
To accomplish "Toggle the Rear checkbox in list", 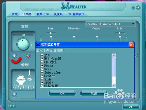I will (x=42, y=69).
